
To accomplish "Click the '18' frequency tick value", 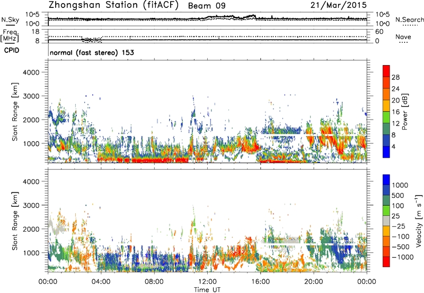I will coord(35,32).
